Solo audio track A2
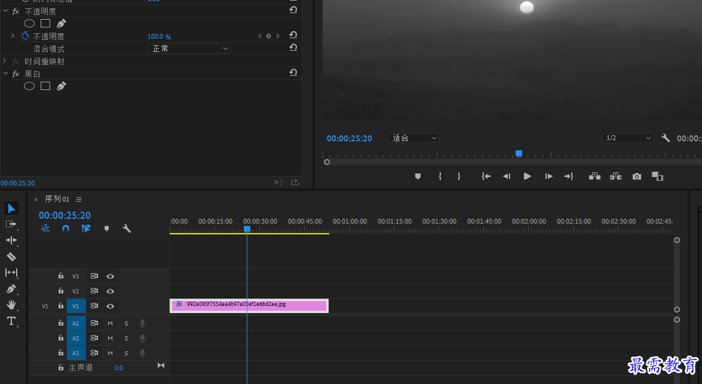The height and width of the screenshot is (384, 702). pyautogui.click(x=126, y=339)
